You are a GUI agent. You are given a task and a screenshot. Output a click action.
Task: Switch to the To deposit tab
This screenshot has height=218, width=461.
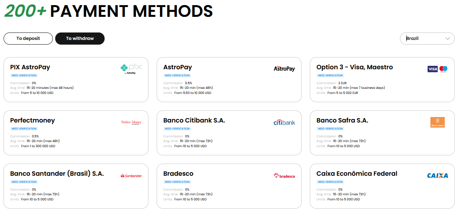[x=28, y=38]
